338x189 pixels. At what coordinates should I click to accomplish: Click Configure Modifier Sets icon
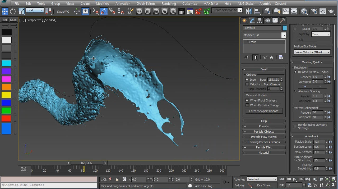click(281, 57)
